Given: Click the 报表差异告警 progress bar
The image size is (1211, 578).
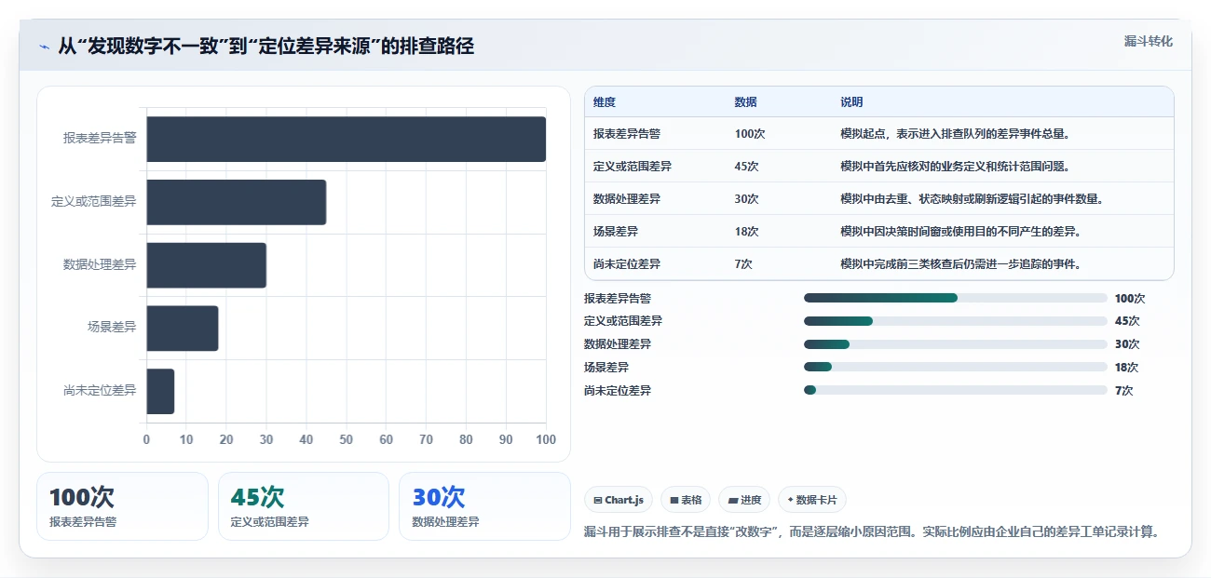Looking at the screenshot, I should coord(955,298).
